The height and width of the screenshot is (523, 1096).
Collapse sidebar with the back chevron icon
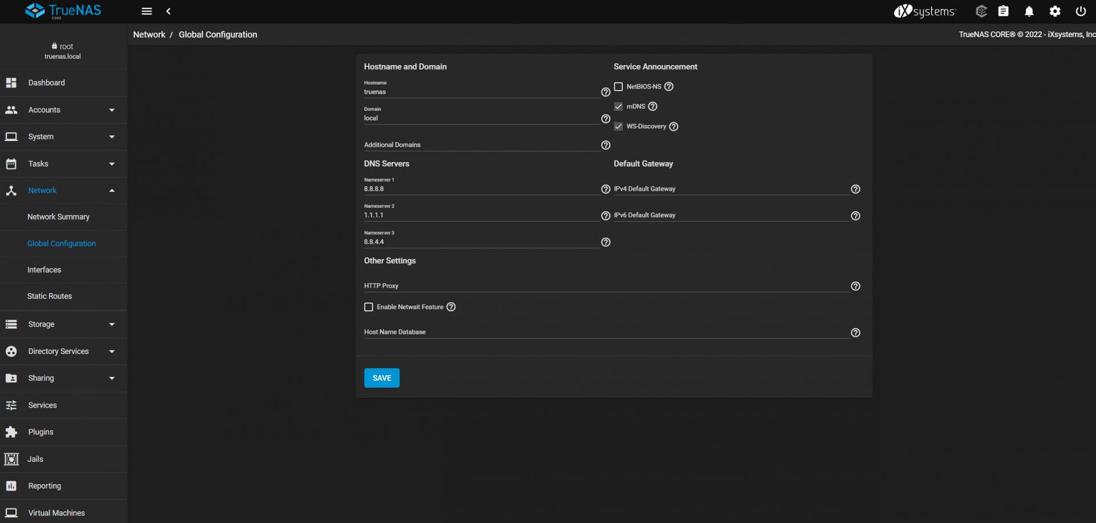coord(168,11)
